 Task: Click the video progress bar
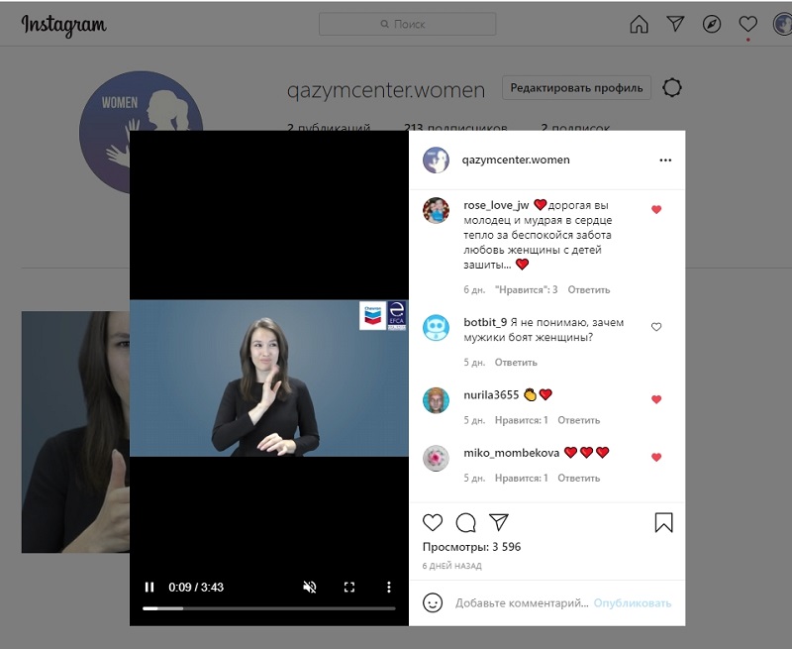[269, 608]
